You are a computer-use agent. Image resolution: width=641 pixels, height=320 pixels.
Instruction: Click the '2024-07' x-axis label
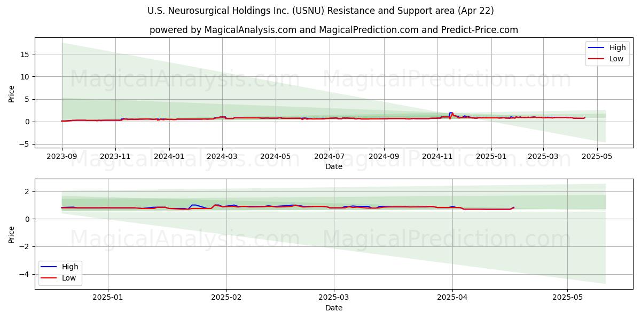point(329,156)
